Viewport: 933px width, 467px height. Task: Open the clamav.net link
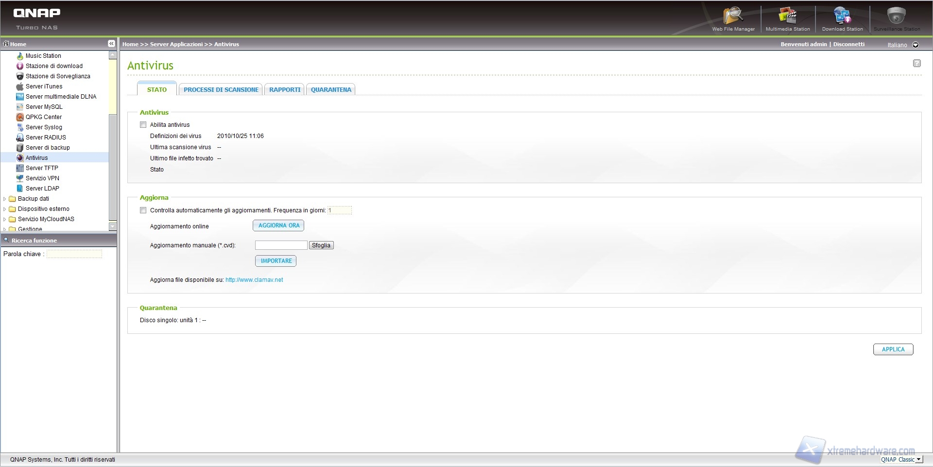coord(254,280)
